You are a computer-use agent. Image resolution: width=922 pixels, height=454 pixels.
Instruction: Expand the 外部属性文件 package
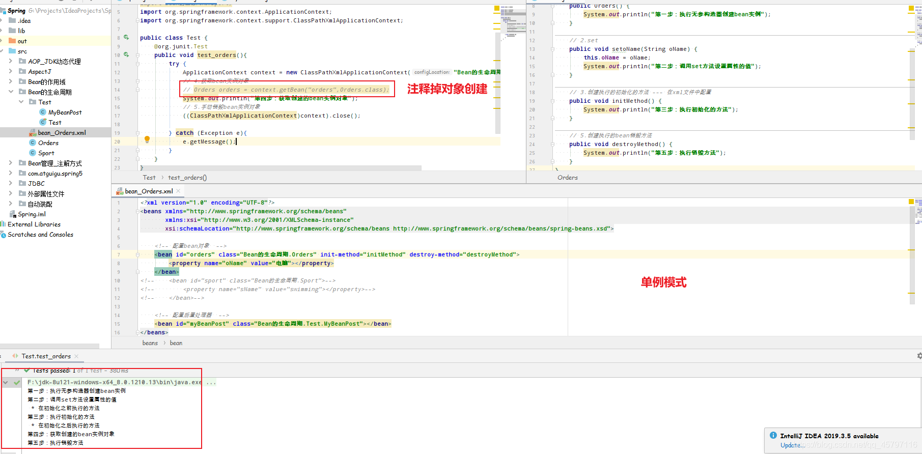tap(11, 193)
